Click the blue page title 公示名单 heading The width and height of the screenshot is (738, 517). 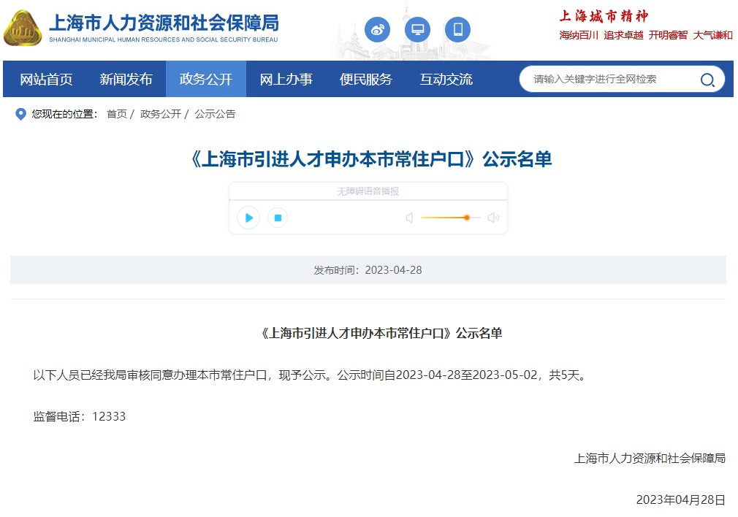(369, 159)
